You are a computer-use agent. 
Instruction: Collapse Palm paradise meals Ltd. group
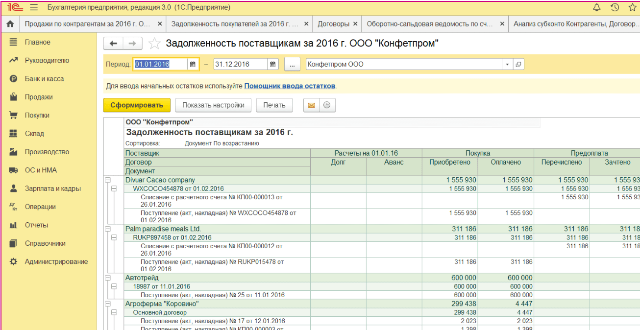107,229
